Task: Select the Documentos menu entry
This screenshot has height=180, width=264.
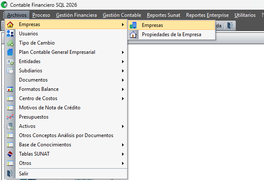Action: 66,80
